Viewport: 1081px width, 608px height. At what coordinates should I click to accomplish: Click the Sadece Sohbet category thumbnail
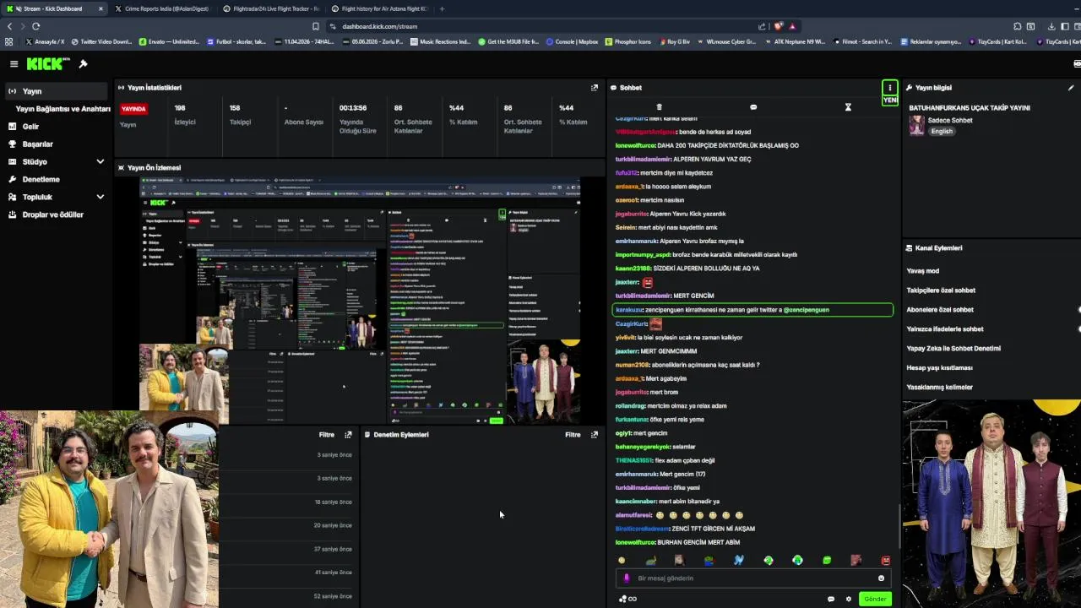(x=916, y=125)
